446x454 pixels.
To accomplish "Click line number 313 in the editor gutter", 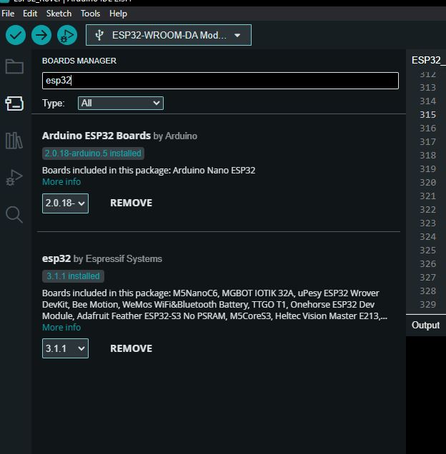I will (x=427, y=87).
